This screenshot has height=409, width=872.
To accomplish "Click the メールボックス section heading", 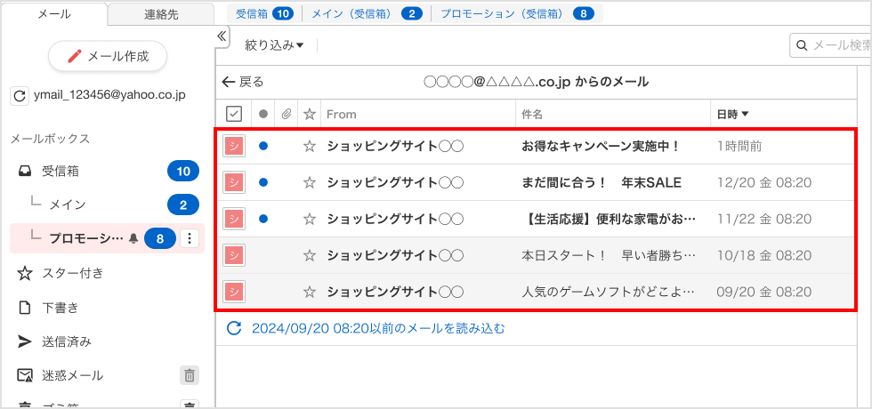I will [x=50, y=139].
